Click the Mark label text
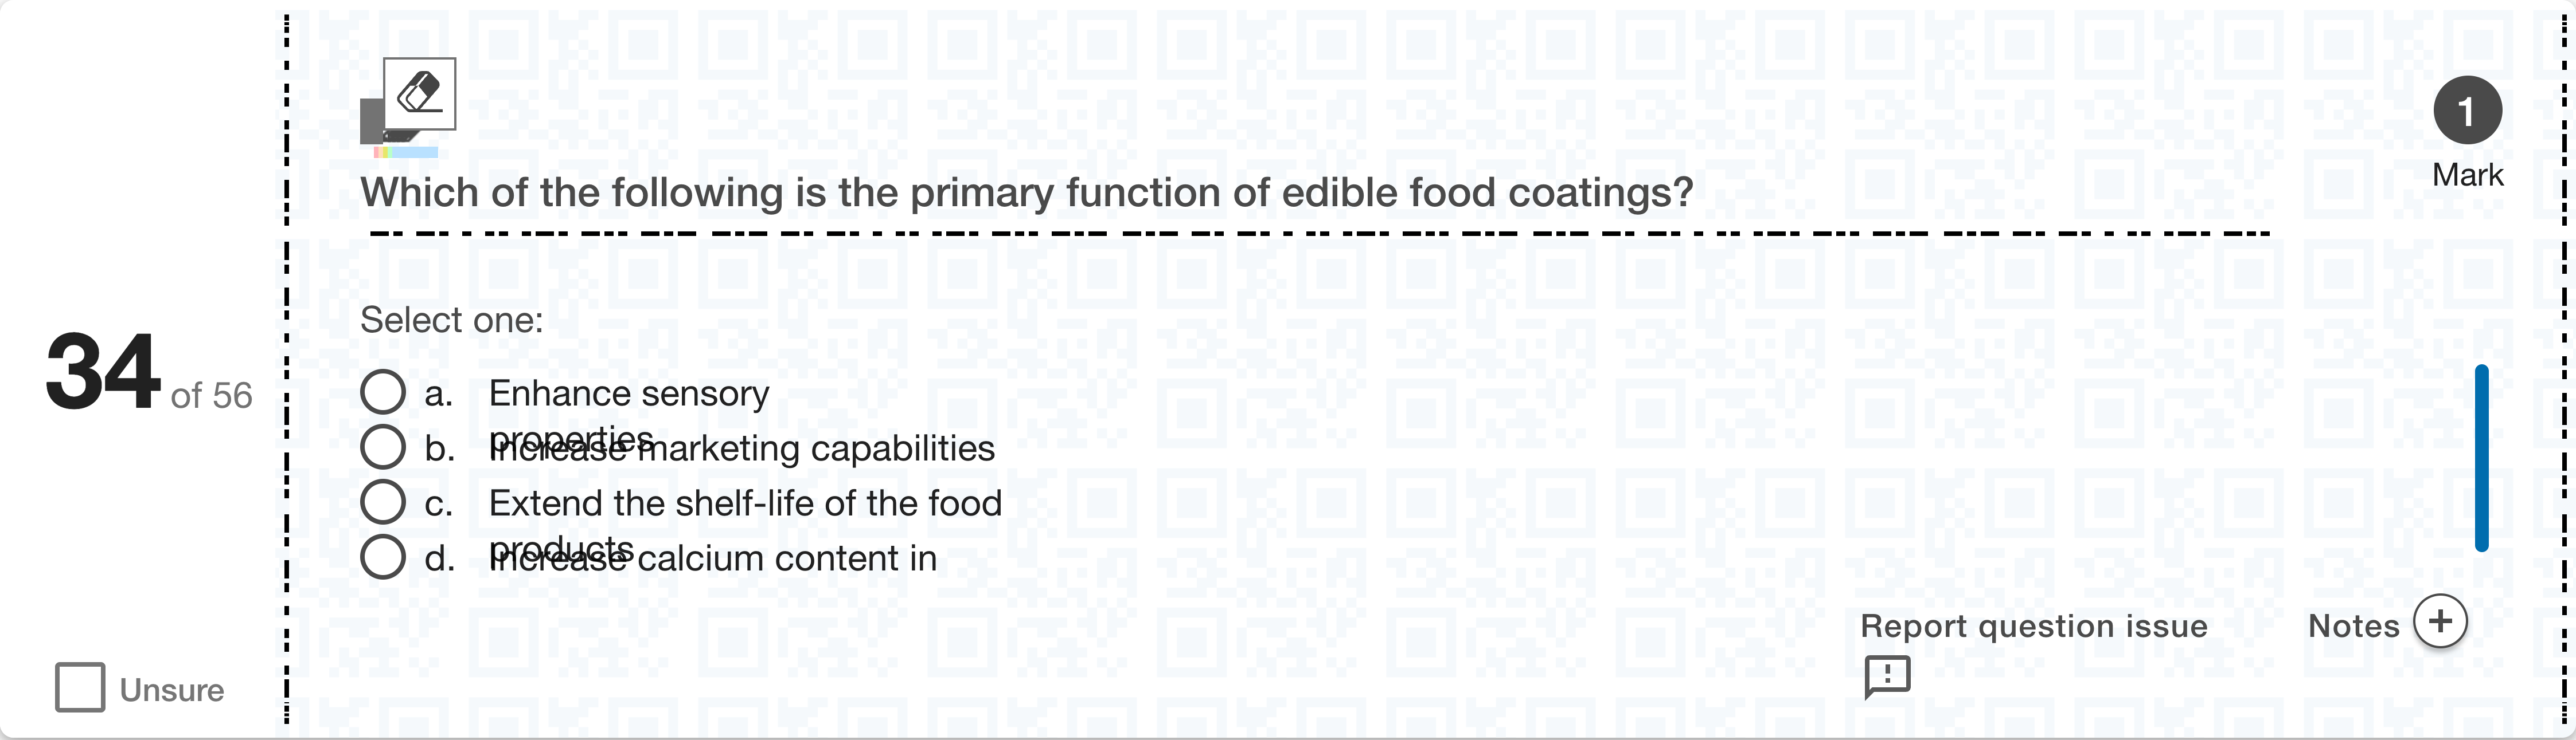Viewport: 2576px width, 740px height. pos(2467,175)
